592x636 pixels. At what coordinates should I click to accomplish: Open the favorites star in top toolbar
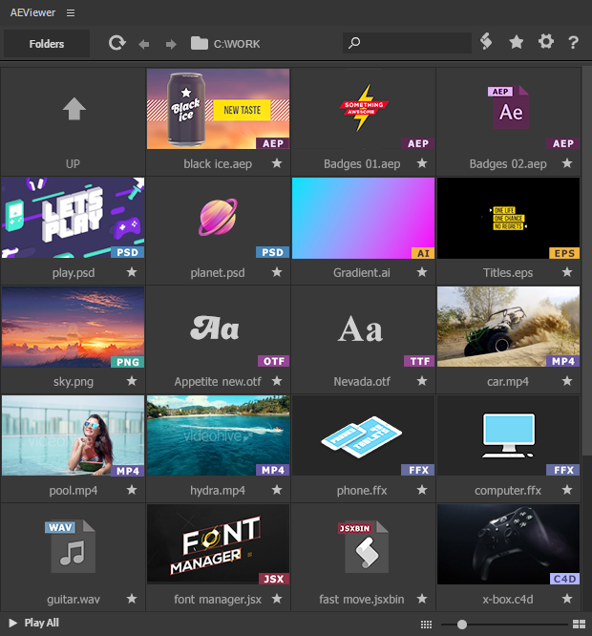tap(517, 42)
